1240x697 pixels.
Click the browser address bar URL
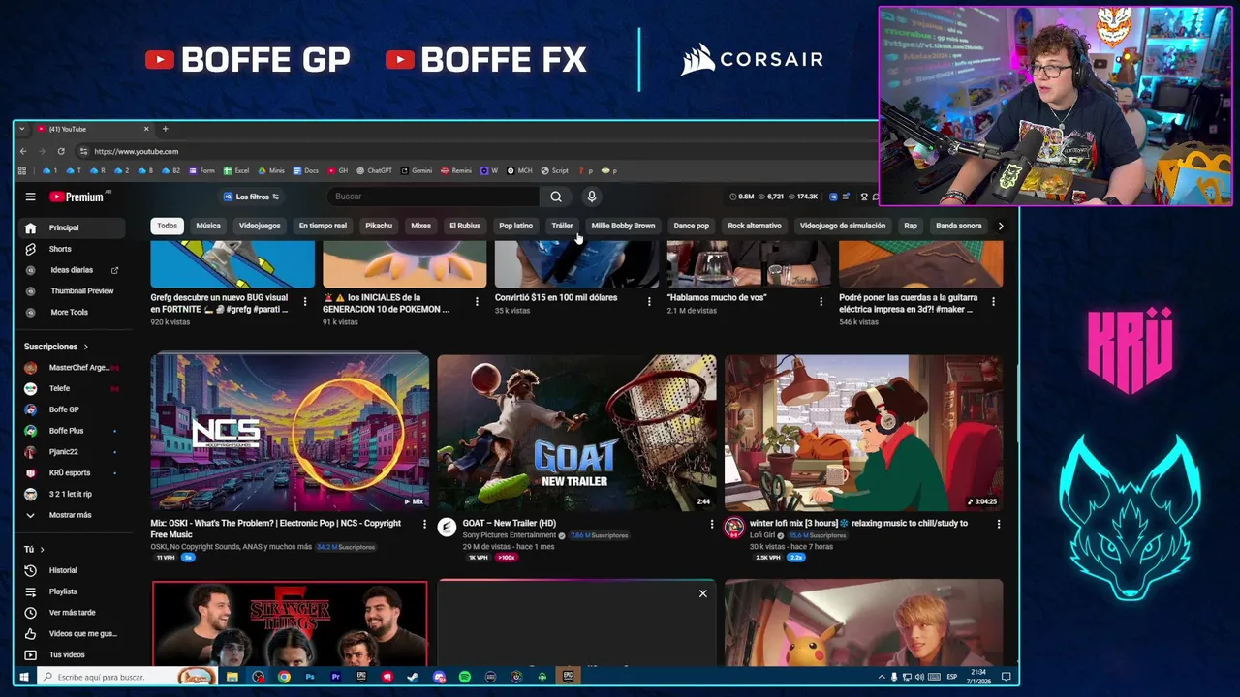click(136, 151)
